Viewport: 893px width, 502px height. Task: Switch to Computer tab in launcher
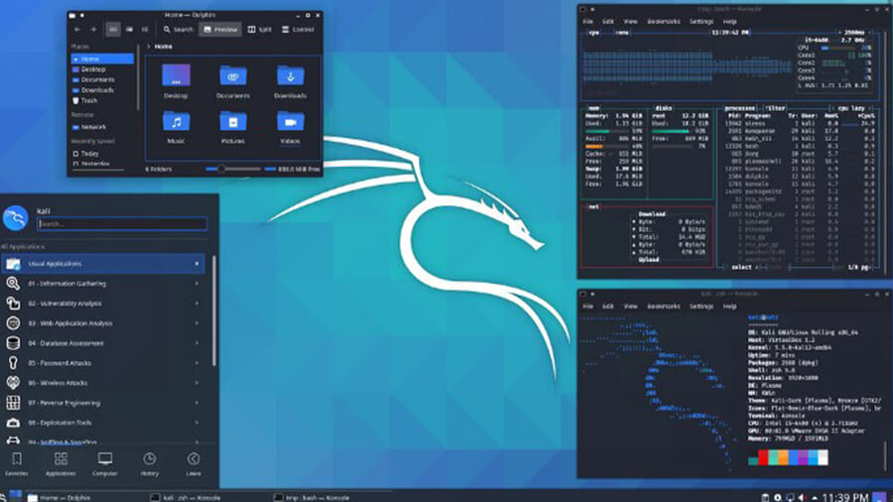(105, 464)
